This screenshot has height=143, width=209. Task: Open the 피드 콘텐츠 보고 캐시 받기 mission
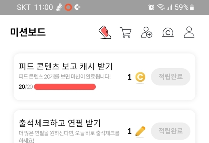click(x=66, y=67)
